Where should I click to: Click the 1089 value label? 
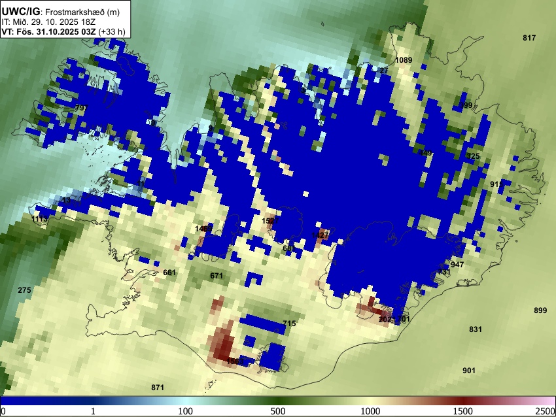click(x=404, y=60)
